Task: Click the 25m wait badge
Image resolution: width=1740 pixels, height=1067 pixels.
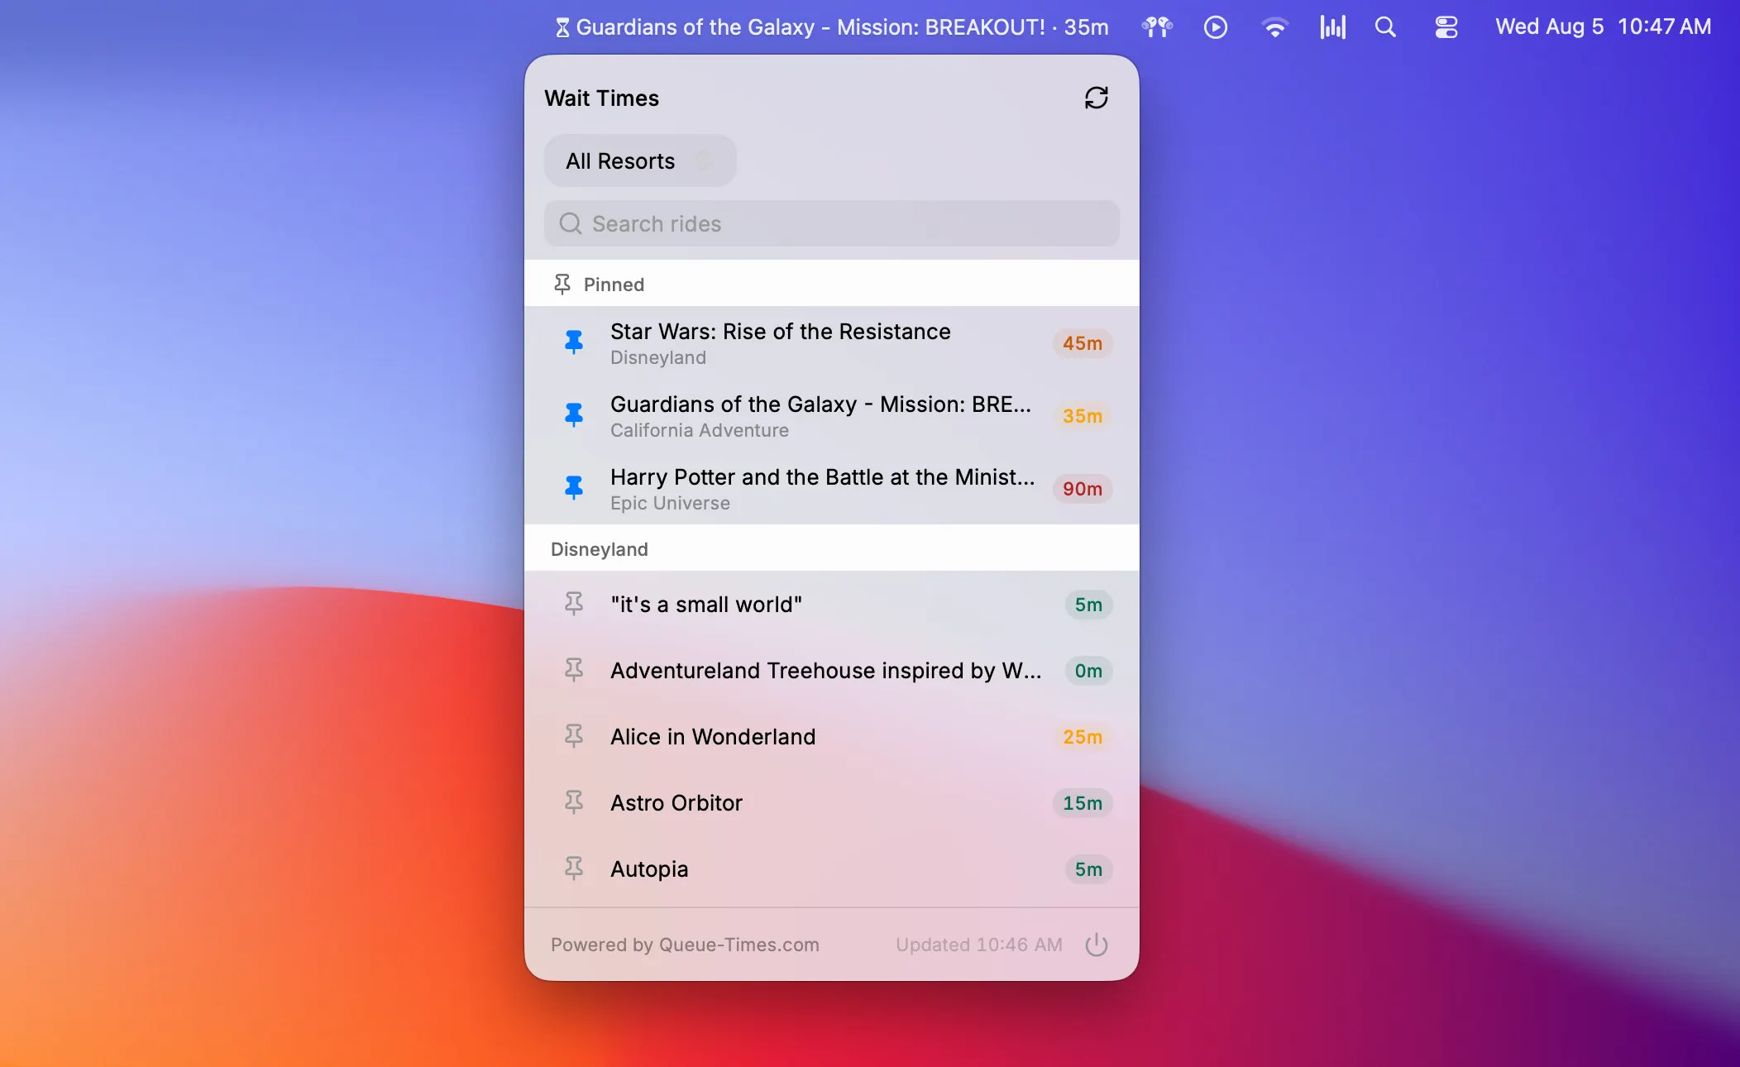Action: click(x=1082, y=737)
